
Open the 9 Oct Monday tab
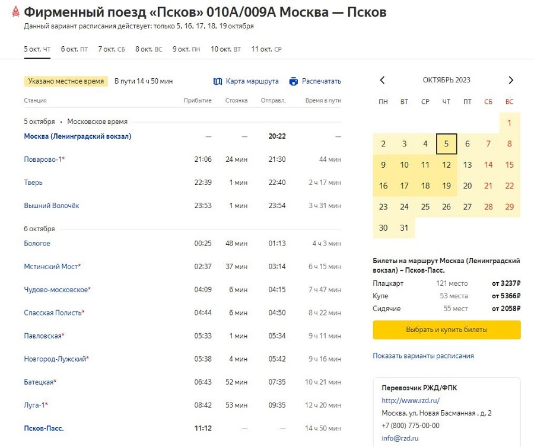pyautogui.click(x=186, y=49)
